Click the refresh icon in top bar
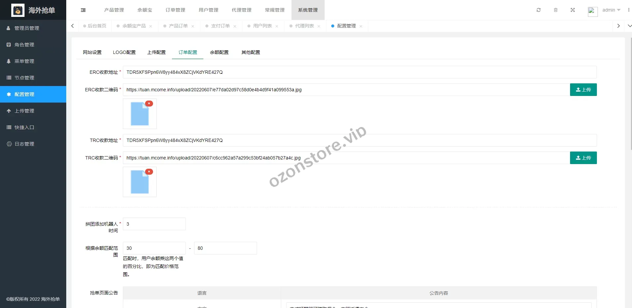Image resolution: width=632 pixels, height=308 pixels. click(x=539, y=10)
